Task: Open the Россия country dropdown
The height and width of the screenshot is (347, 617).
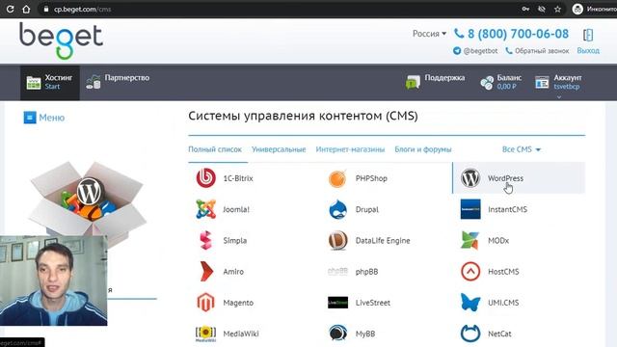Action: (x=429, y=34)
